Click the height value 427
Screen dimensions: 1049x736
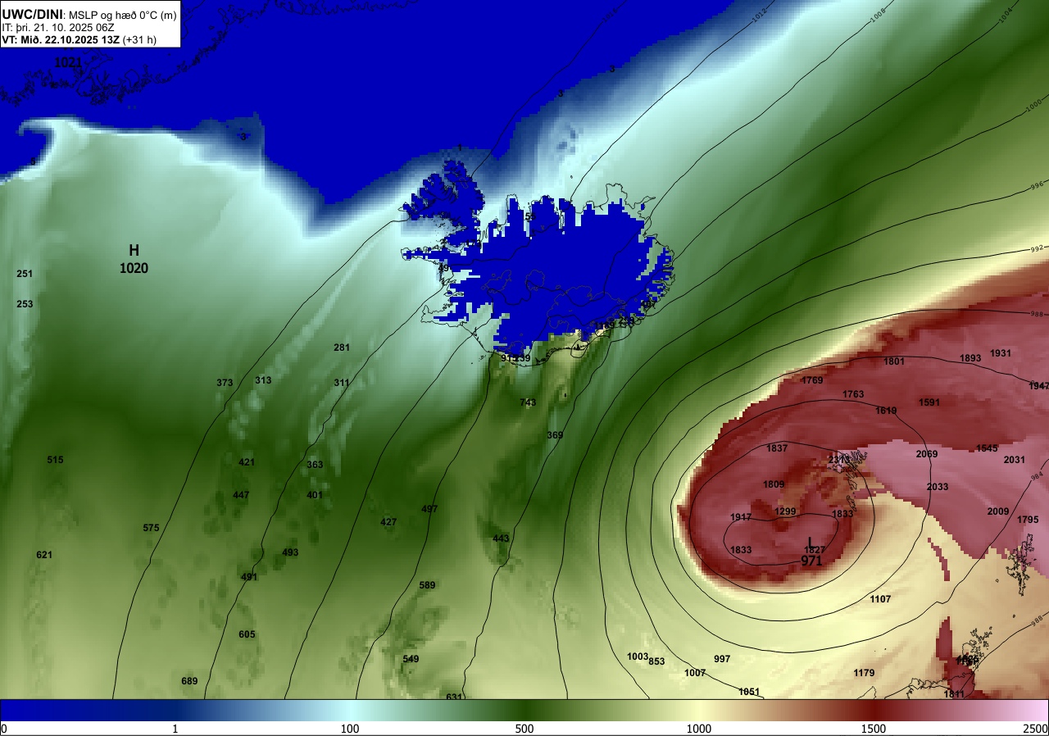(x=388, y=522)
